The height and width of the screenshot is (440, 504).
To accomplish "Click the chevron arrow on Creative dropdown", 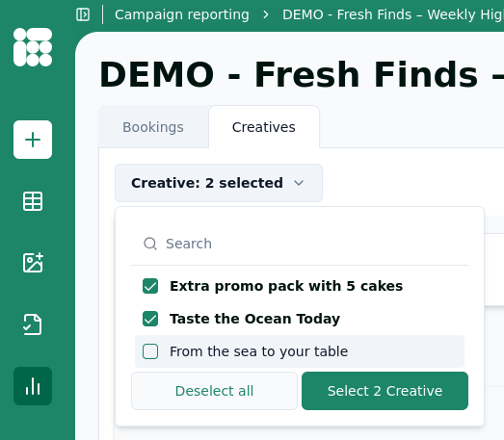I will (x=299, y=183).
